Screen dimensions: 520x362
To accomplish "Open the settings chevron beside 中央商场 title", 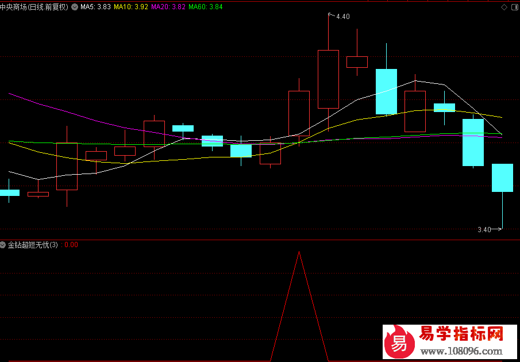I will [x=75, y=7].
